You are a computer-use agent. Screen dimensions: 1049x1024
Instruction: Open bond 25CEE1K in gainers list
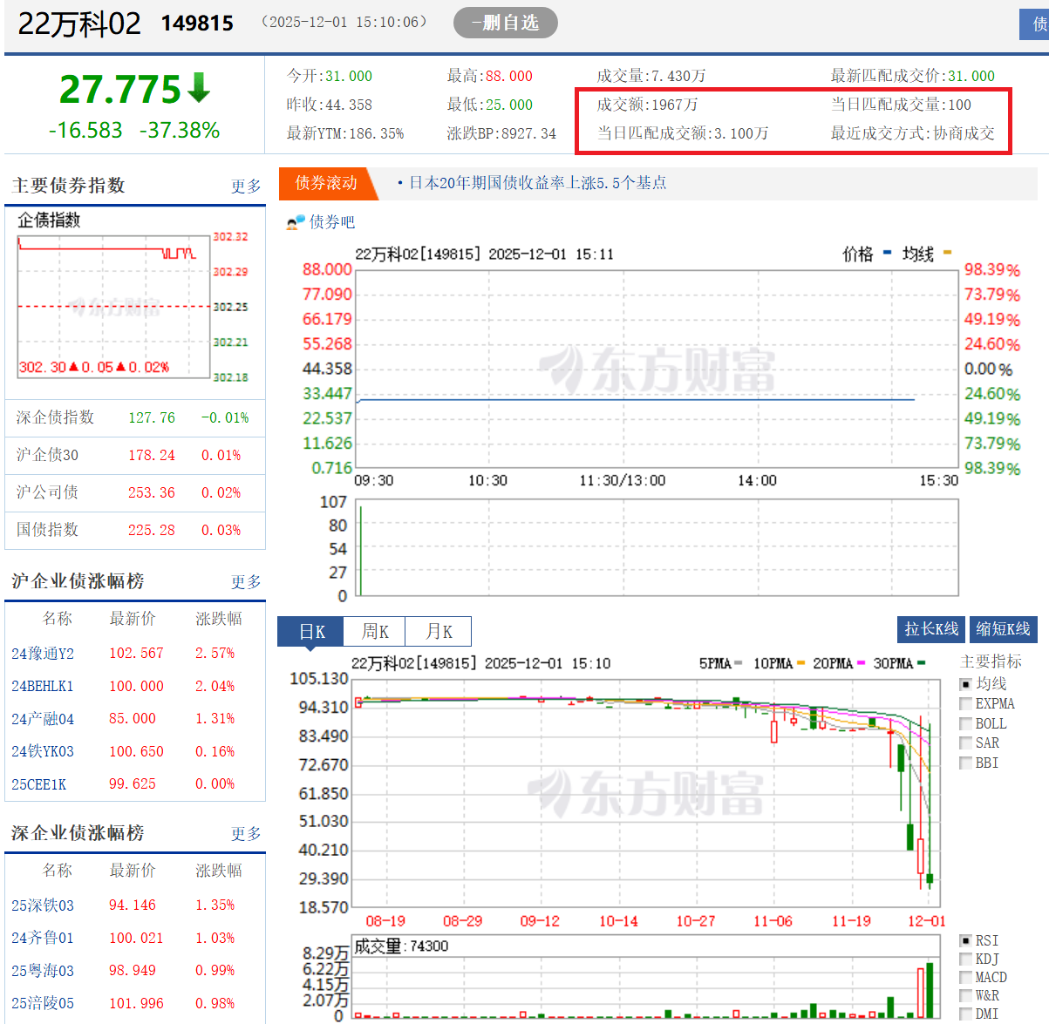pos(39,784)
